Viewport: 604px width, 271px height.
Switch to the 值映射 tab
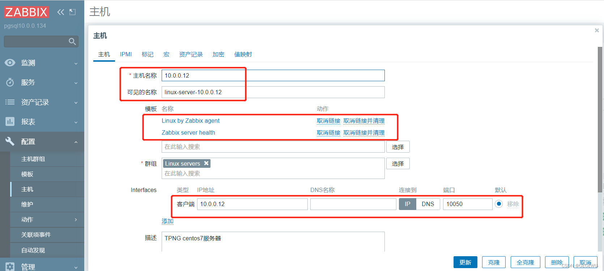[x=243, y=54]
